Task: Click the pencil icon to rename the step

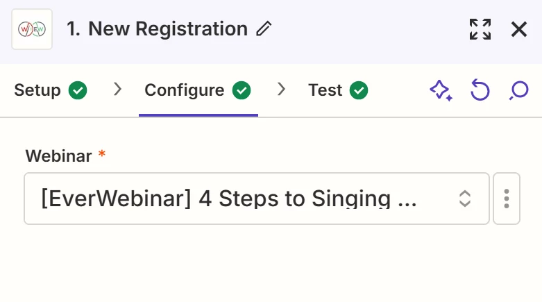Action: [264, 29]
